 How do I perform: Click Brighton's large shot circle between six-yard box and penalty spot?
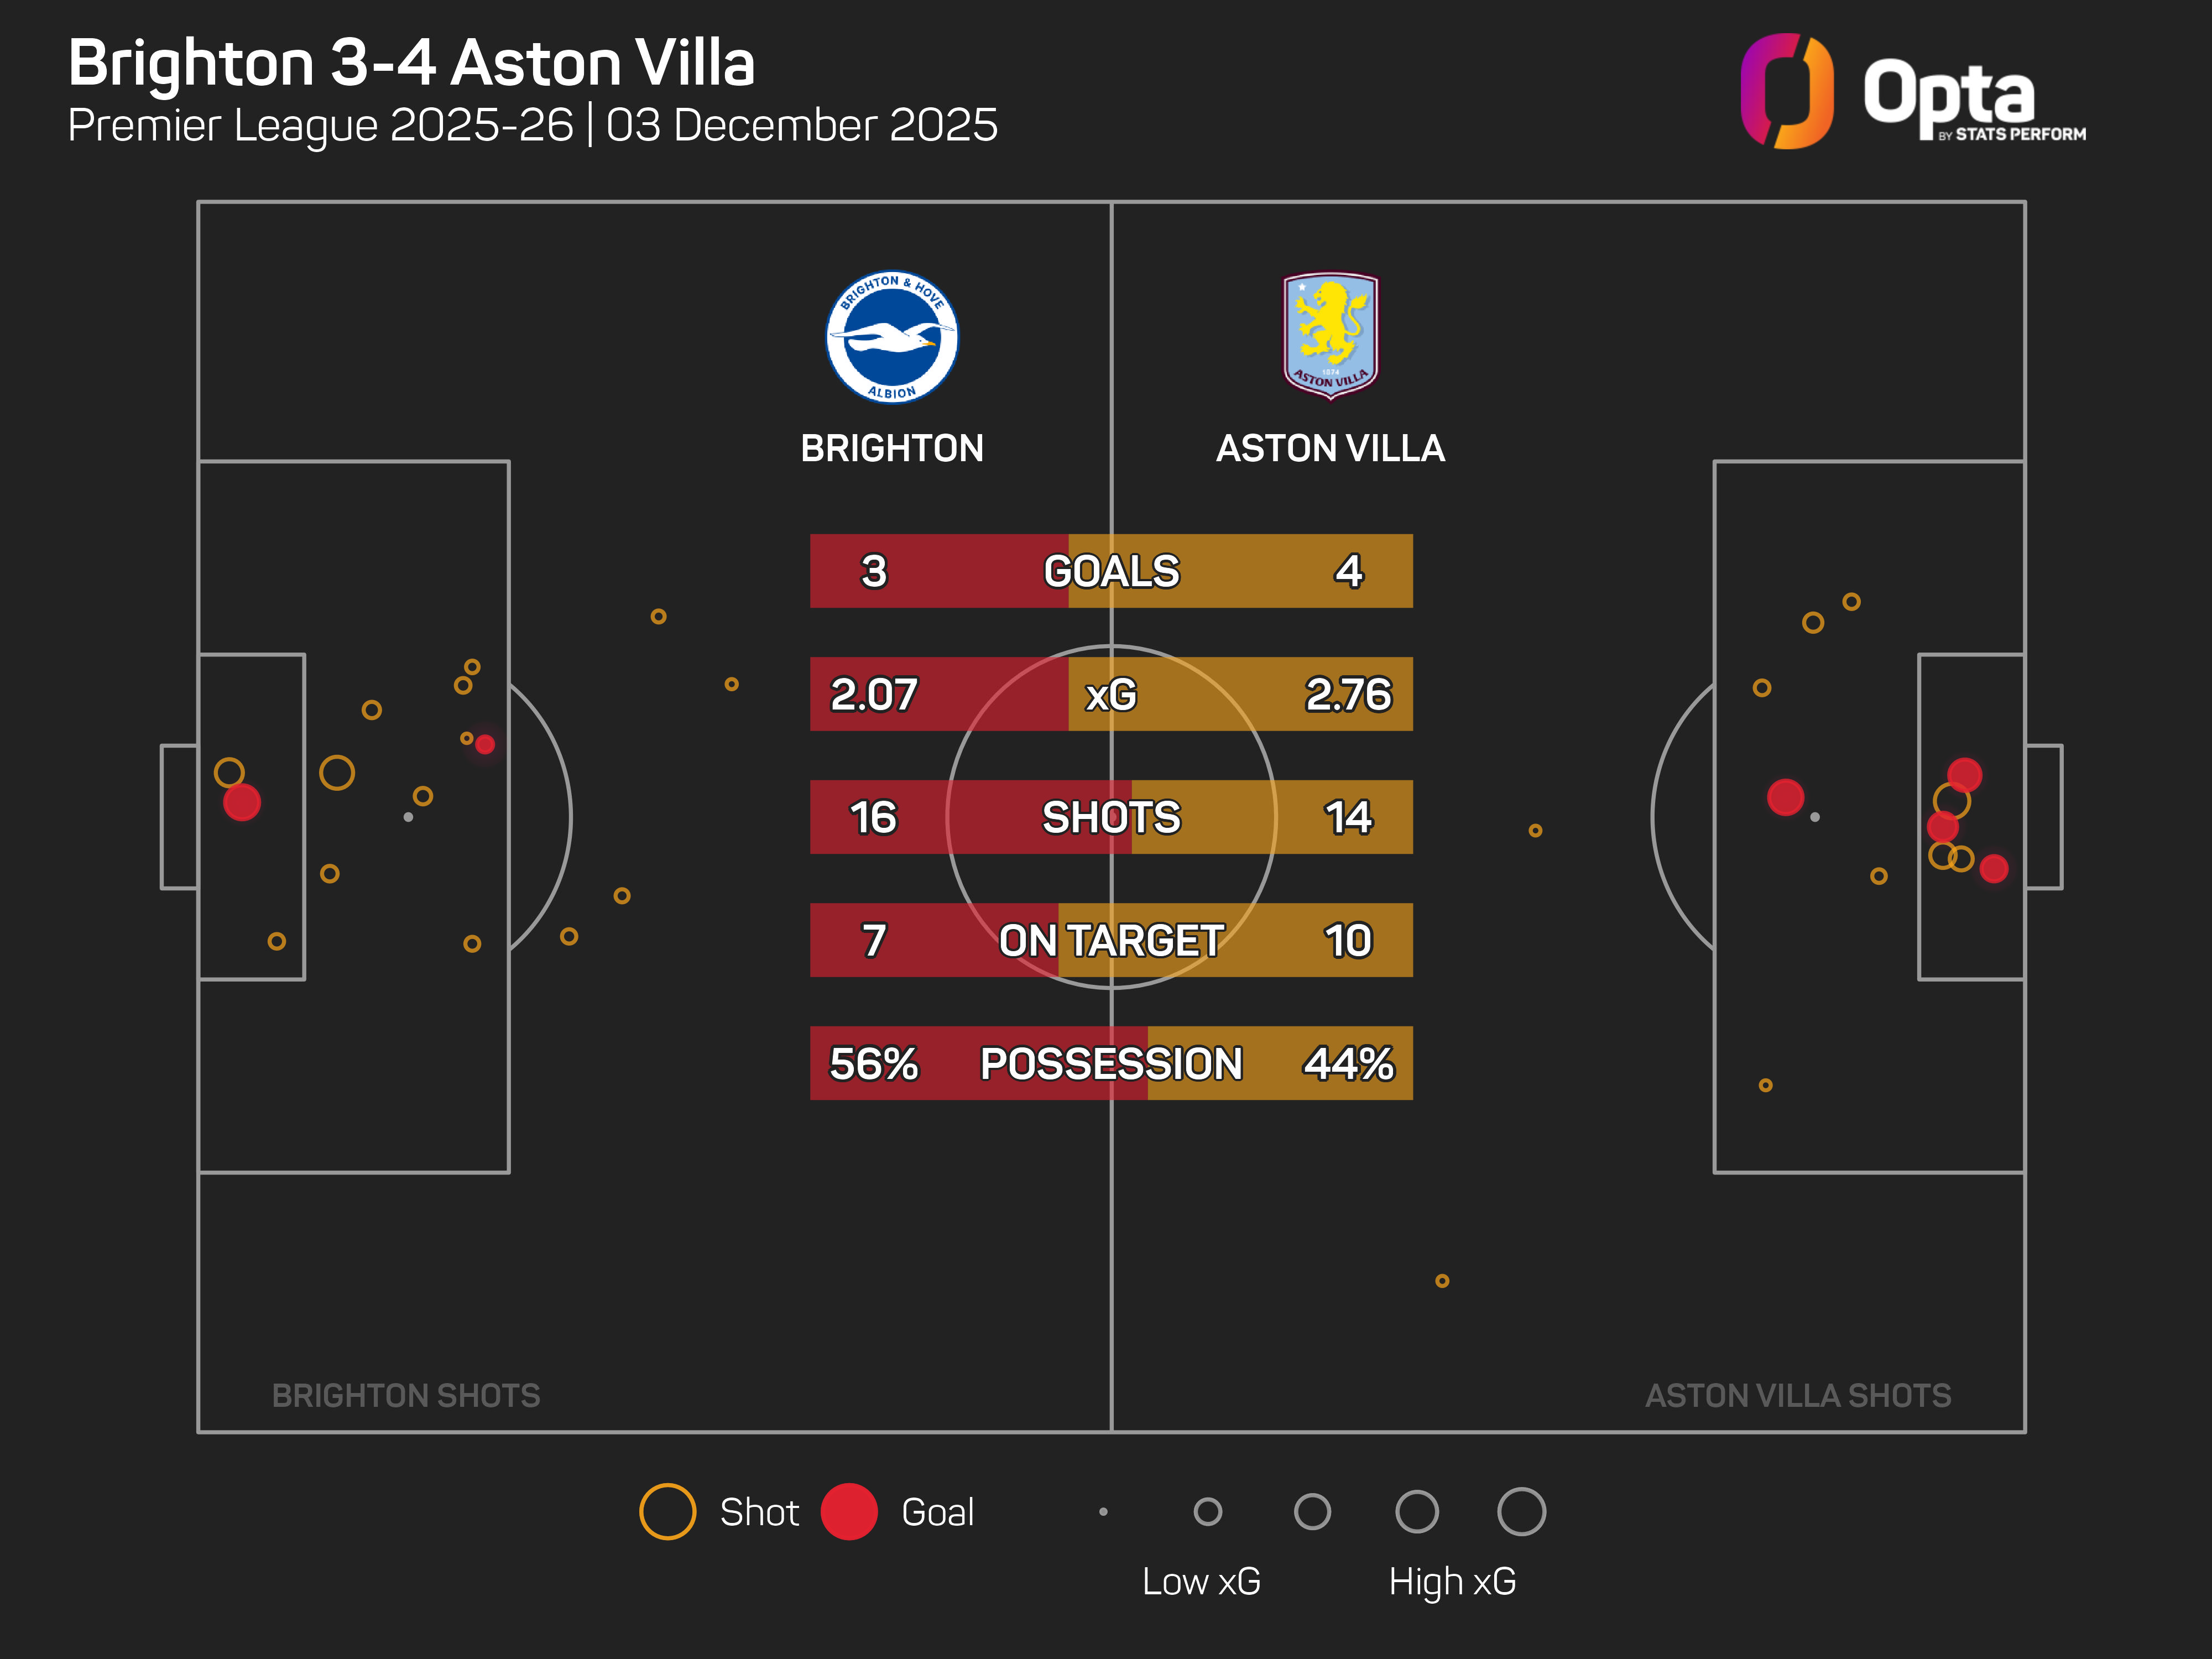pyautogui.click(x=337, y=773)
